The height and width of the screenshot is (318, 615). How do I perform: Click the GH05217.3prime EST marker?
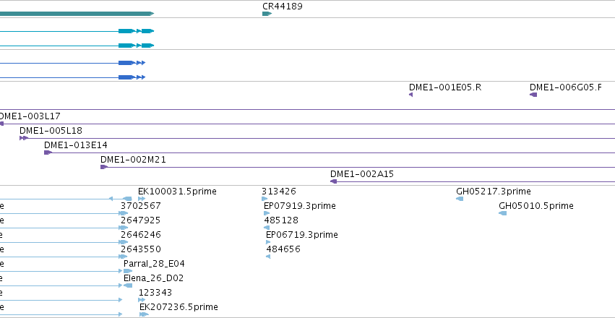[x=460, y=199]
